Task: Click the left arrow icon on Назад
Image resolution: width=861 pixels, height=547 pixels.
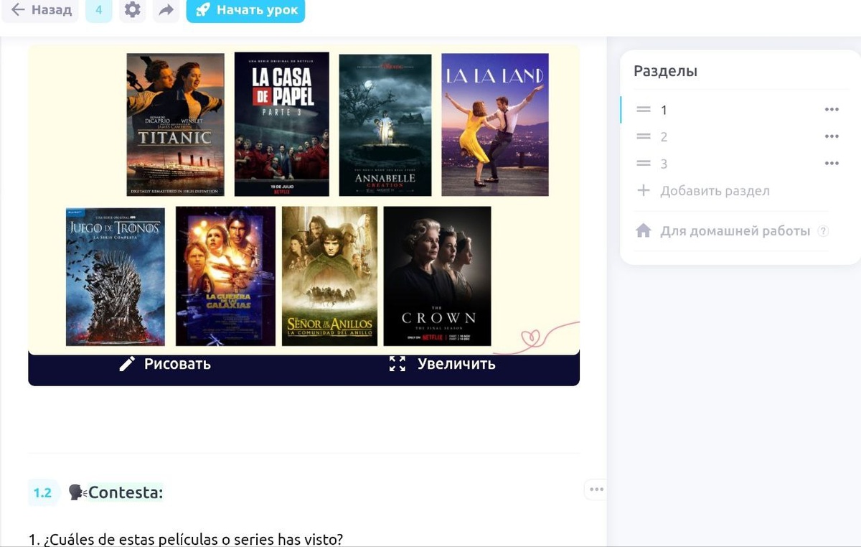Action: pos(18,11)
